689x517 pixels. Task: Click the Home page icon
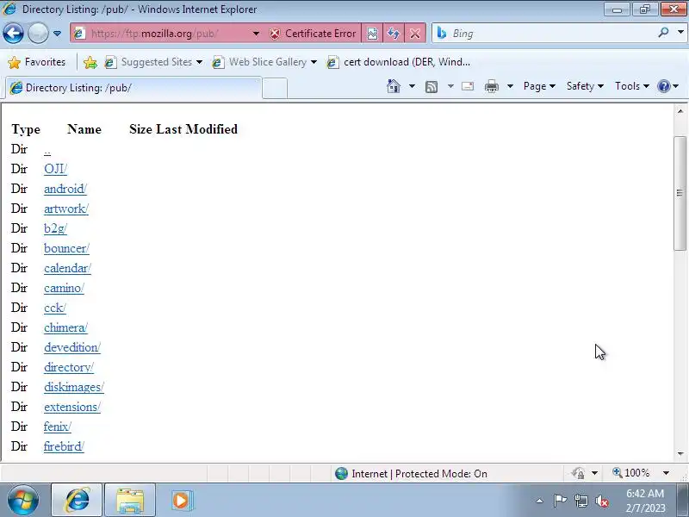pos(394,86)
